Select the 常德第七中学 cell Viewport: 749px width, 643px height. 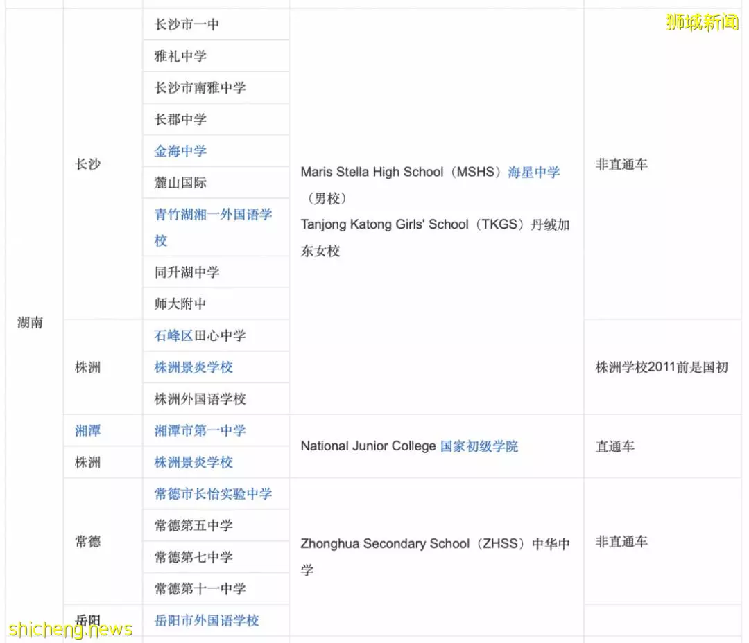[216, 556]
